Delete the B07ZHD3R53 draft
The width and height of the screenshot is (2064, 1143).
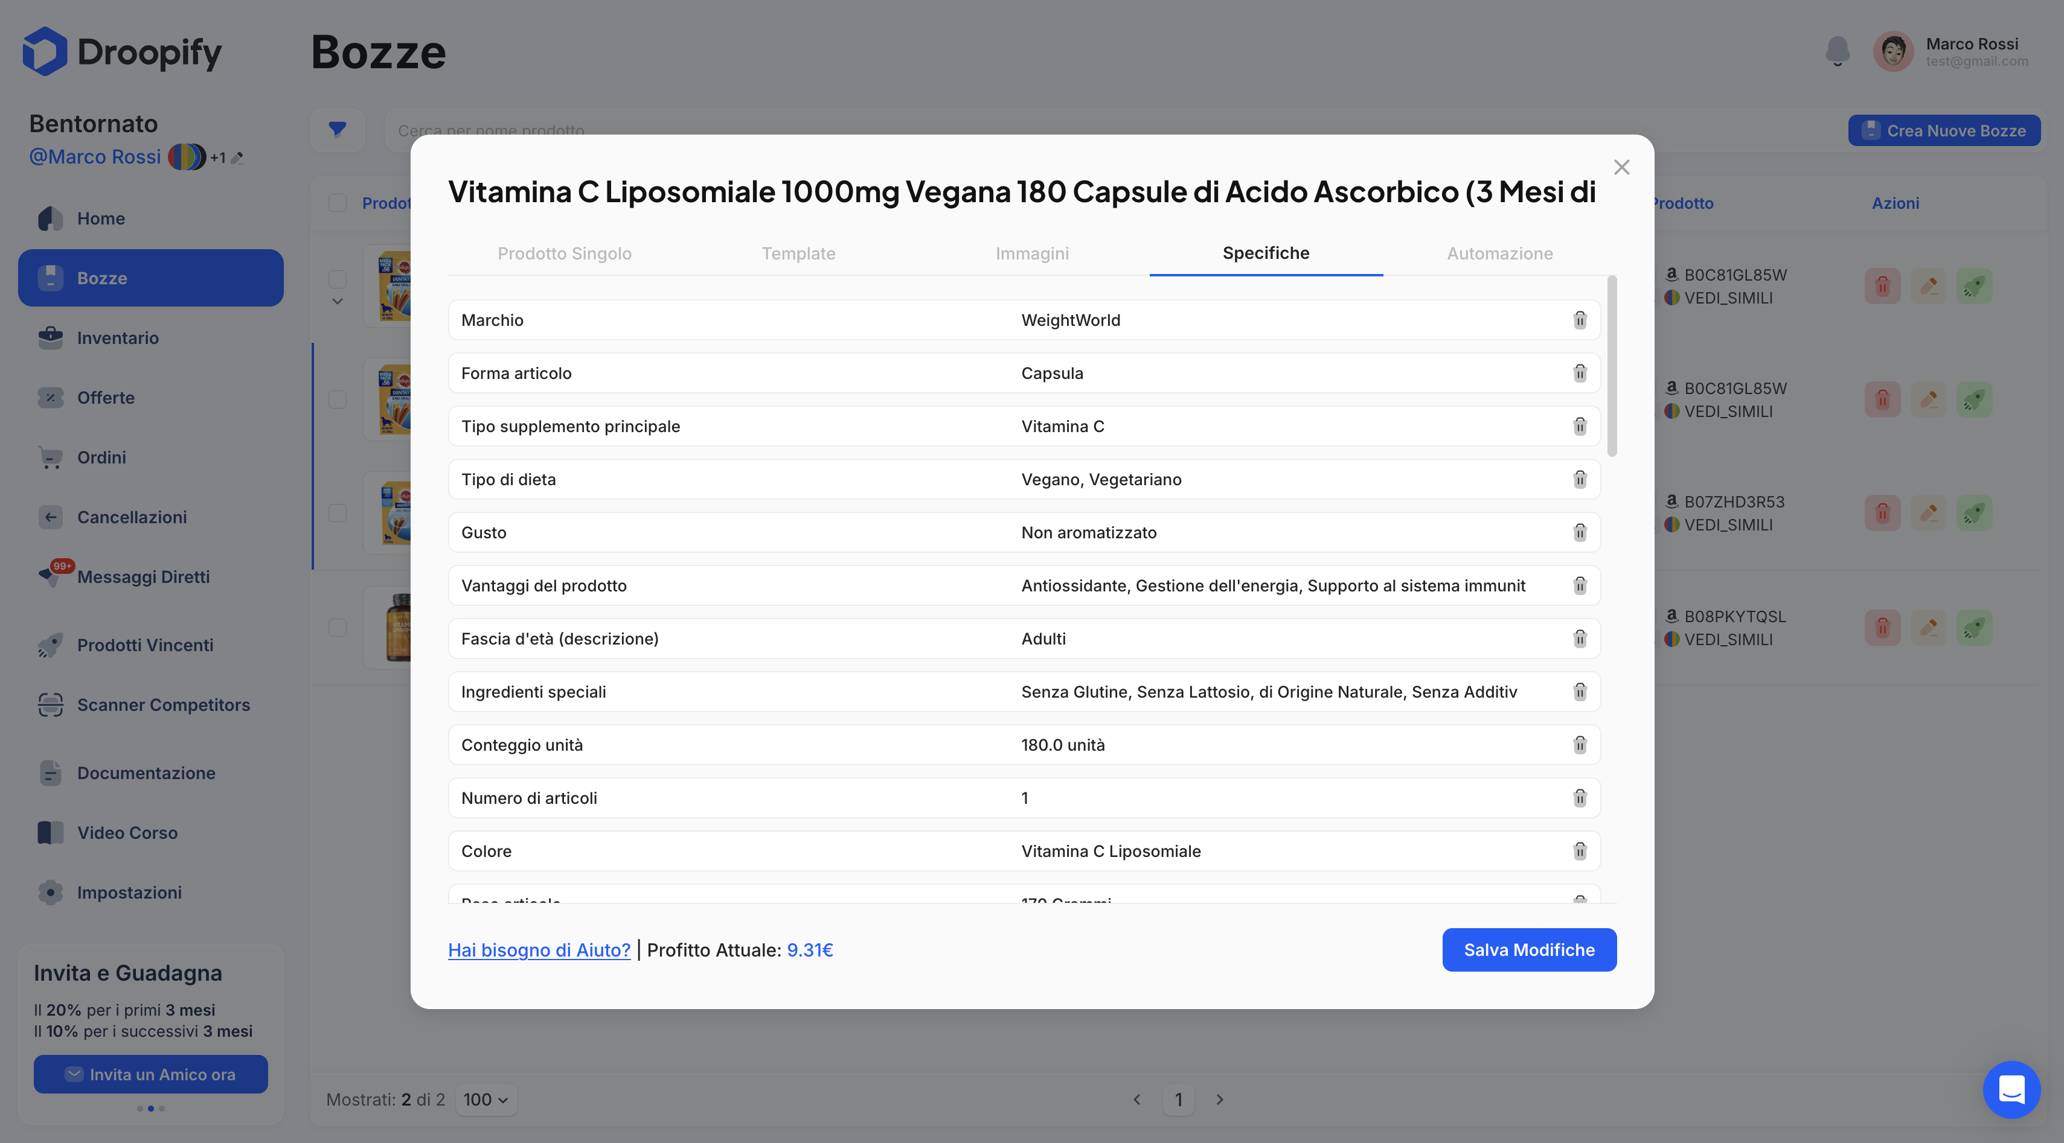tap(1882, 512)
